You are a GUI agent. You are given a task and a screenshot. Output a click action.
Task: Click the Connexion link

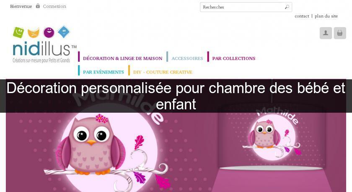54,6
